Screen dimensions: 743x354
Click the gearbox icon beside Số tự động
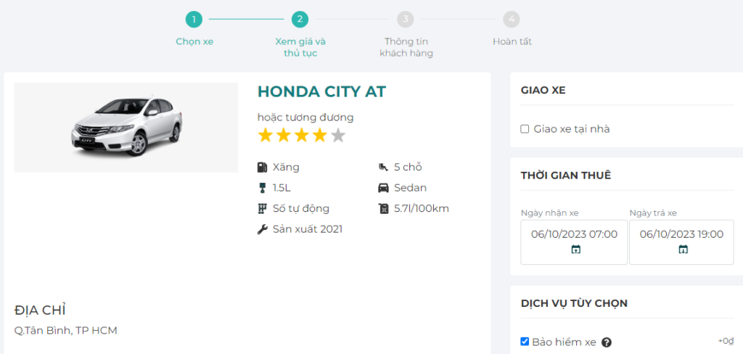pyautogui.click(x=262, y=209)
